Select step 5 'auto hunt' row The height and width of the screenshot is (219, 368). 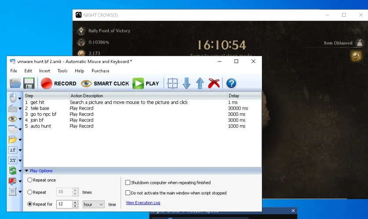(142, 126)
